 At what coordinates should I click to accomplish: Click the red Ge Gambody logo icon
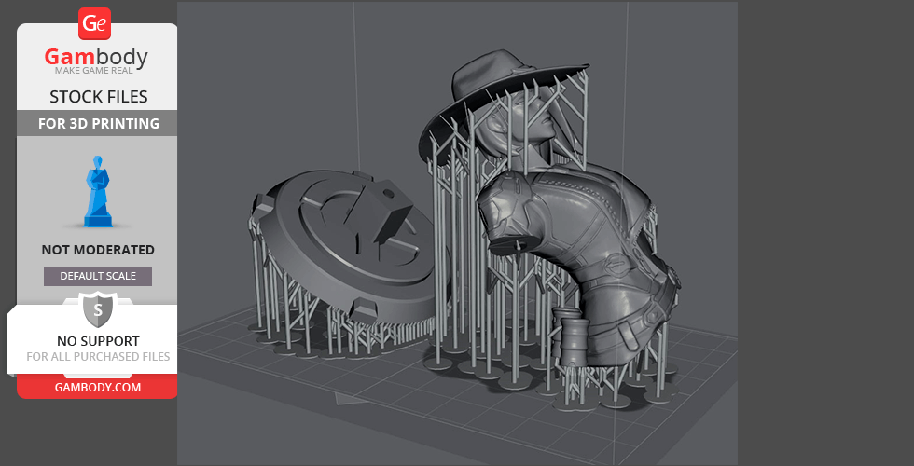pyautogui.click(x=94, y=23)
